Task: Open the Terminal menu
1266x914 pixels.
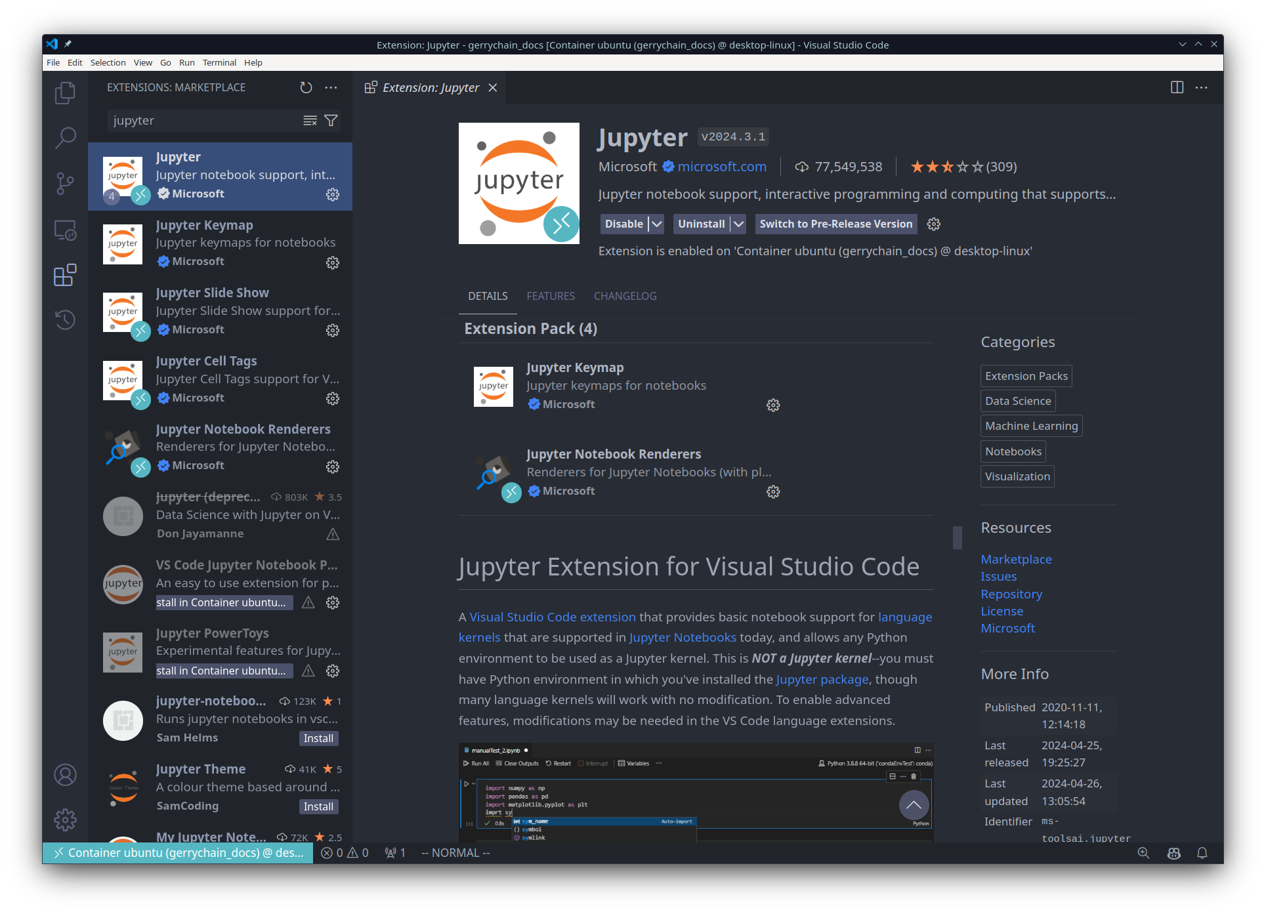Action: [219, 62]
